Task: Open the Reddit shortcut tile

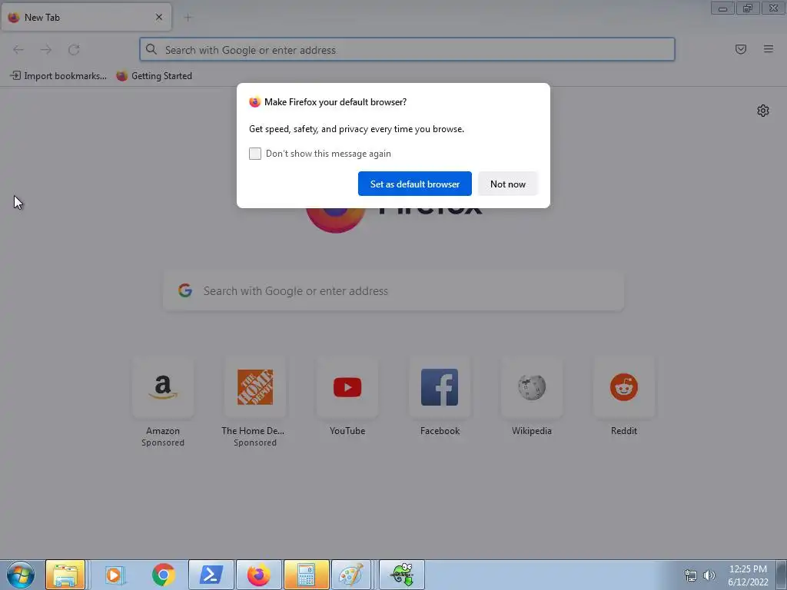Action: point(624,387)
